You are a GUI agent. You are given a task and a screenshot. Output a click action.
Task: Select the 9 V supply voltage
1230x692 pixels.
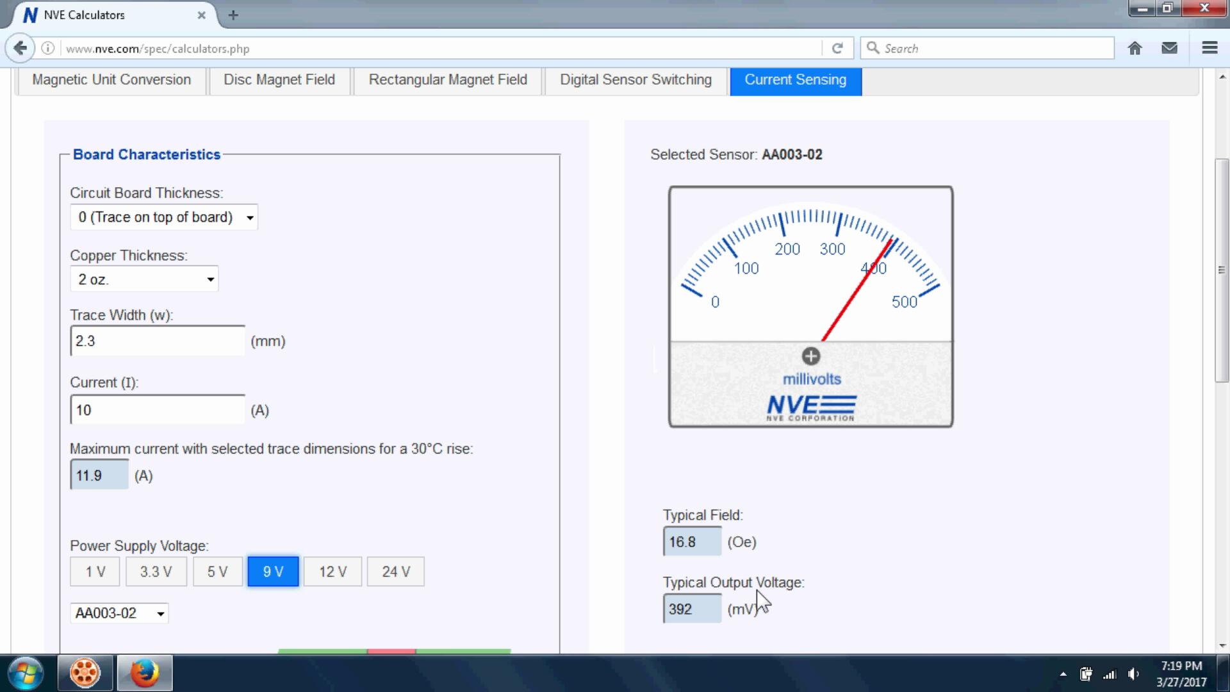click(x=273, y=572)
